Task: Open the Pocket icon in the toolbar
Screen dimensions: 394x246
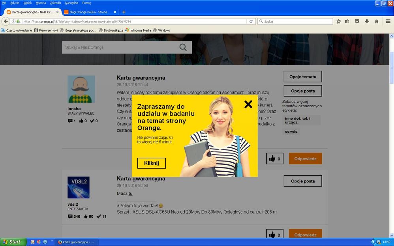Action: tap(357, 22)
